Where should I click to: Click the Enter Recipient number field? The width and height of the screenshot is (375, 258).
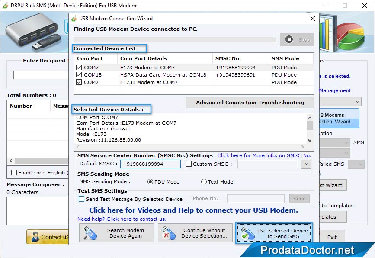coord(41,75)
